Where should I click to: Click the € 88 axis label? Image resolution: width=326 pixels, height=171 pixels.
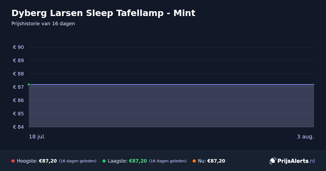pyautogui.click(x=18, y=74)
